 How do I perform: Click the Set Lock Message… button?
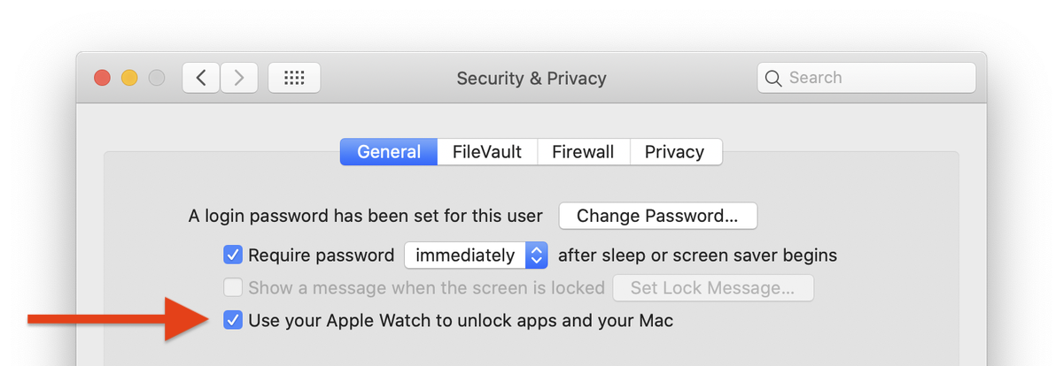pyautogui.click(x=713, y=287)
